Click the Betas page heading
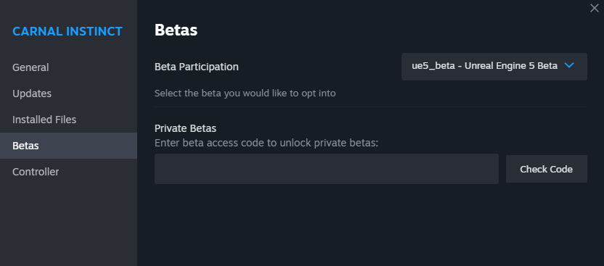 pos(176,30)
